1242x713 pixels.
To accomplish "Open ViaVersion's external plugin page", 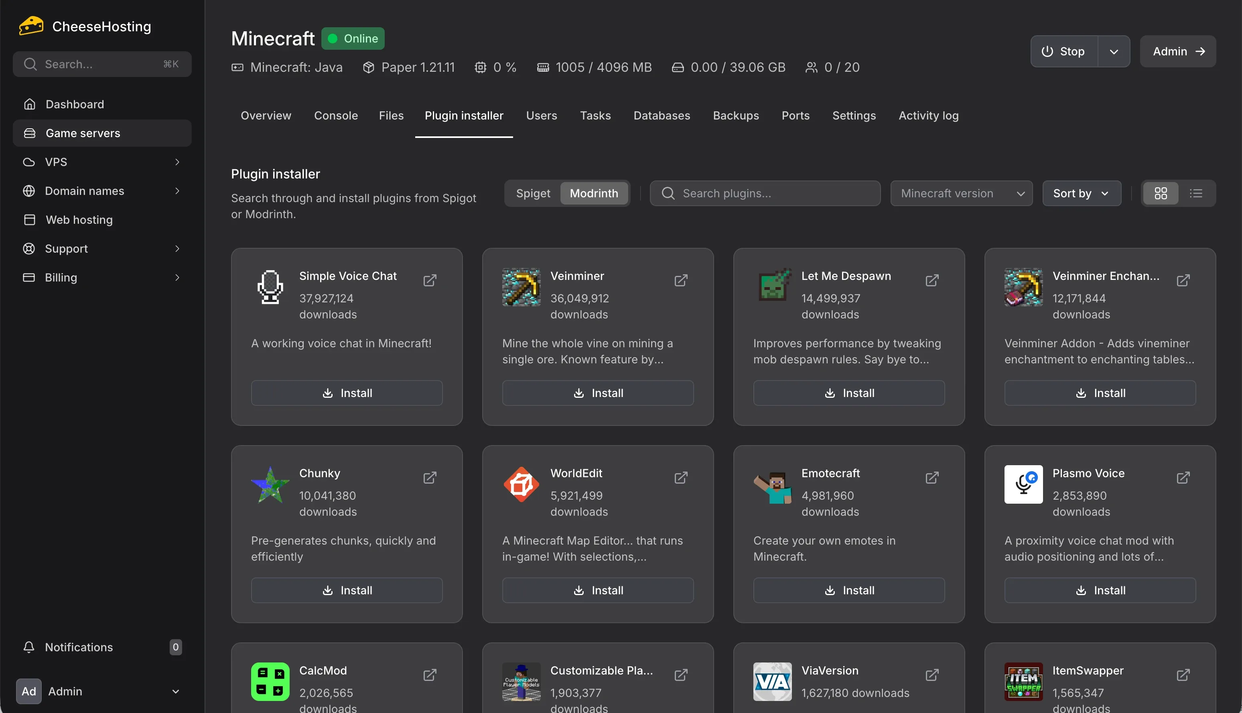I will click(932, 675).
